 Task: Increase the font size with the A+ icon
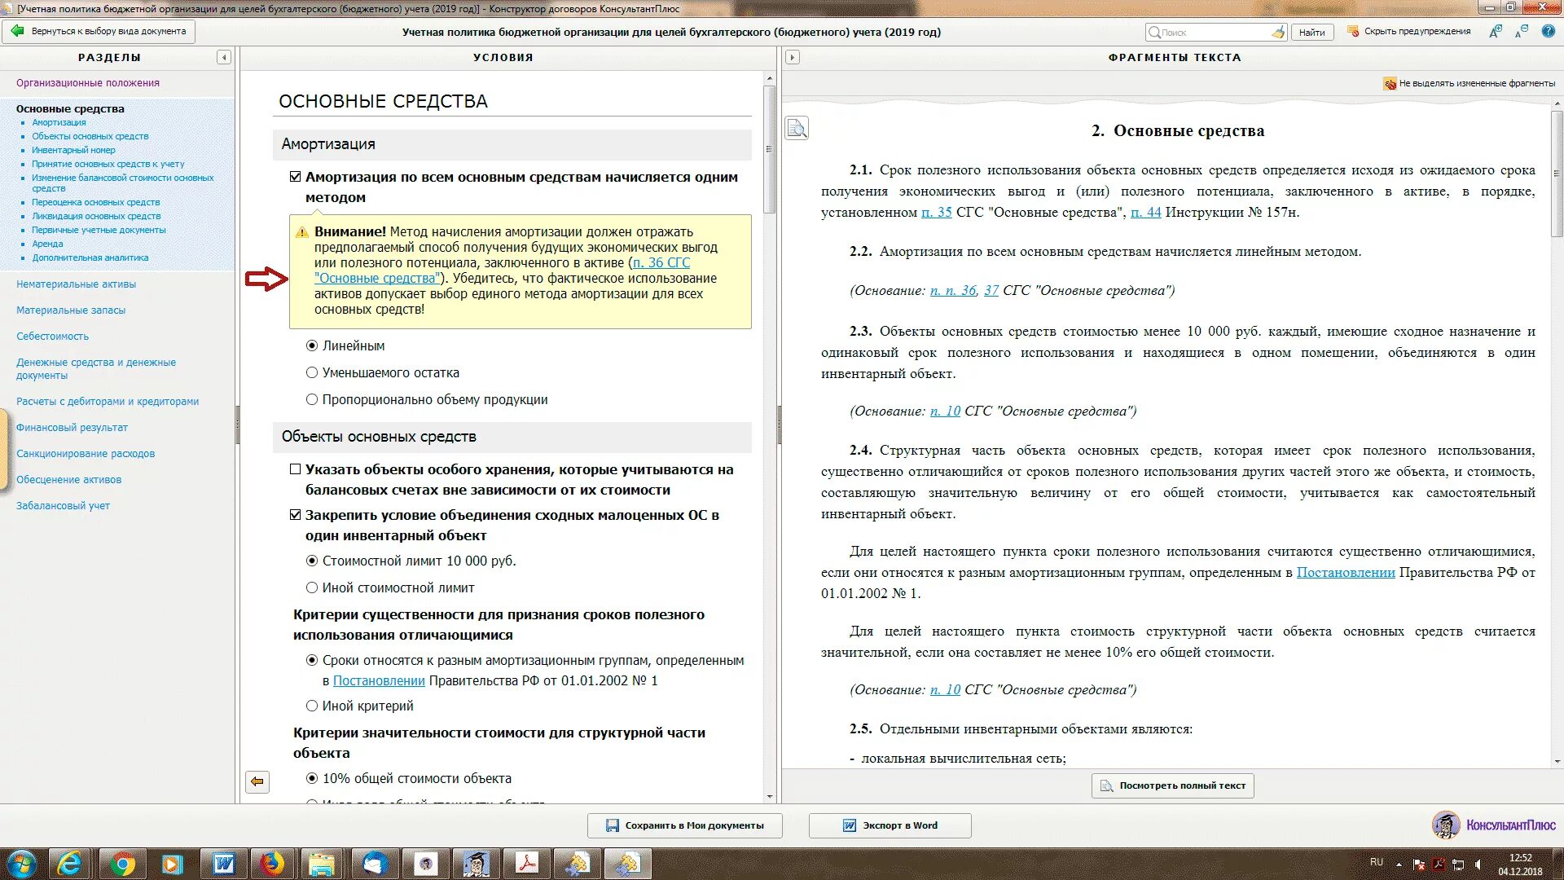point(1496,32)
